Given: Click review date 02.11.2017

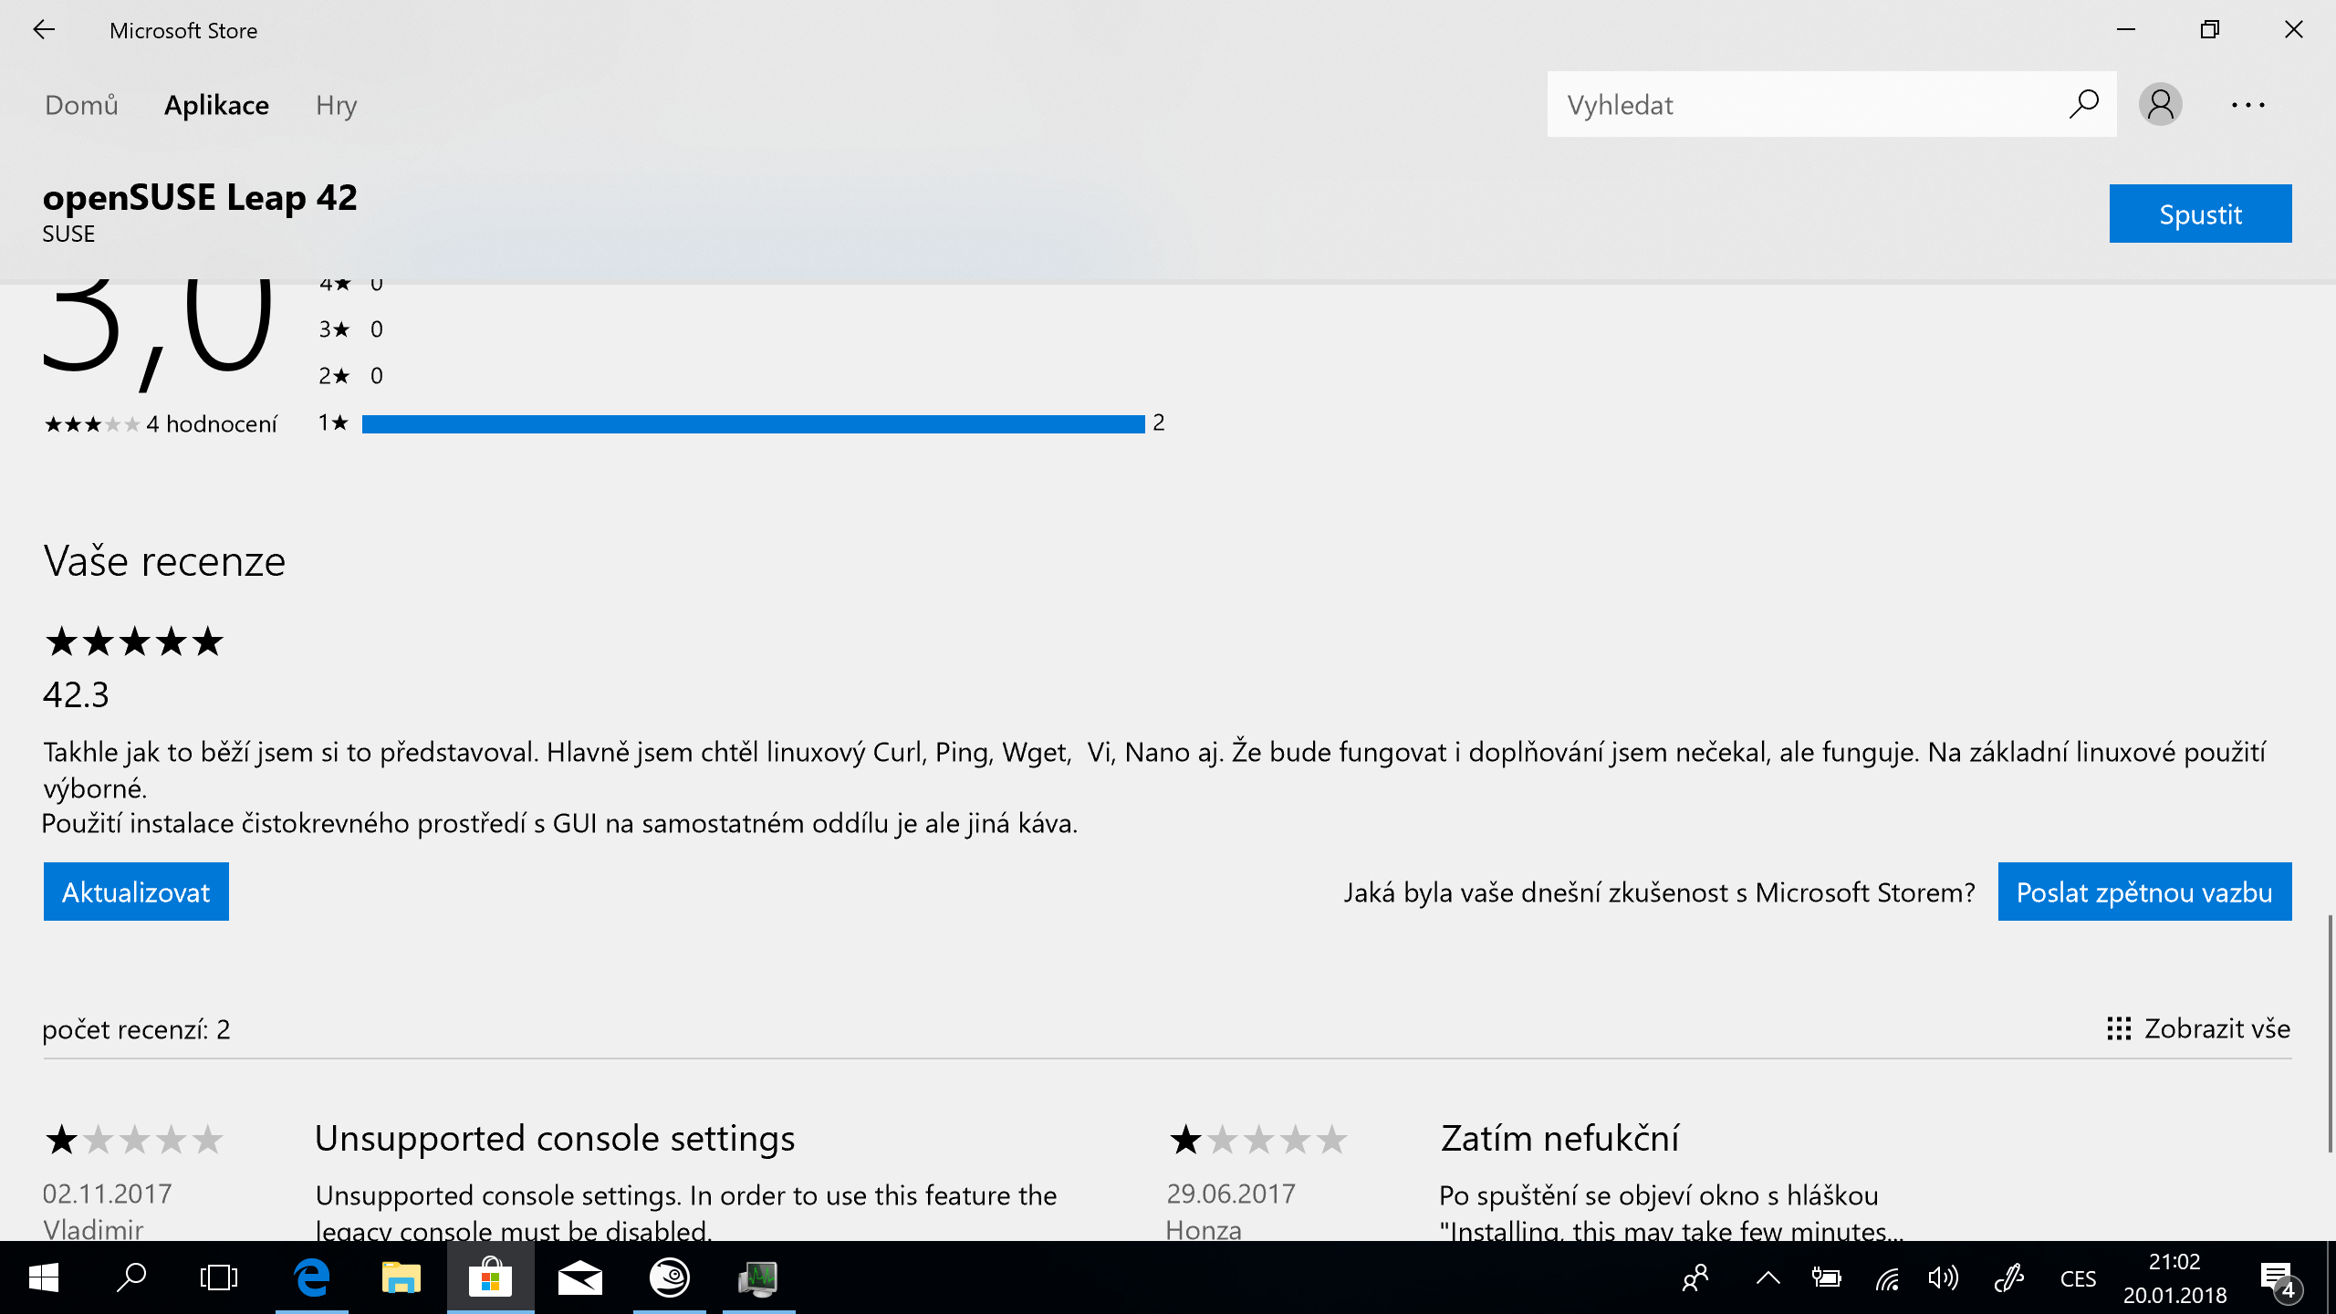Looking at the screenshot, I should [108, 1193].
